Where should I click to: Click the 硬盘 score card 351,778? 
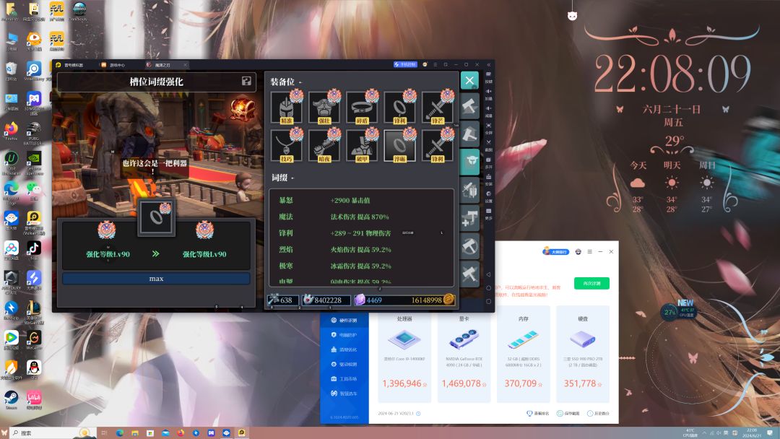tap(583, 354)
